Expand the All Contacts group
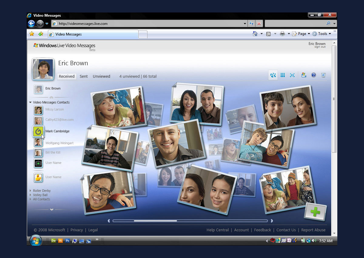 point(30,199)
